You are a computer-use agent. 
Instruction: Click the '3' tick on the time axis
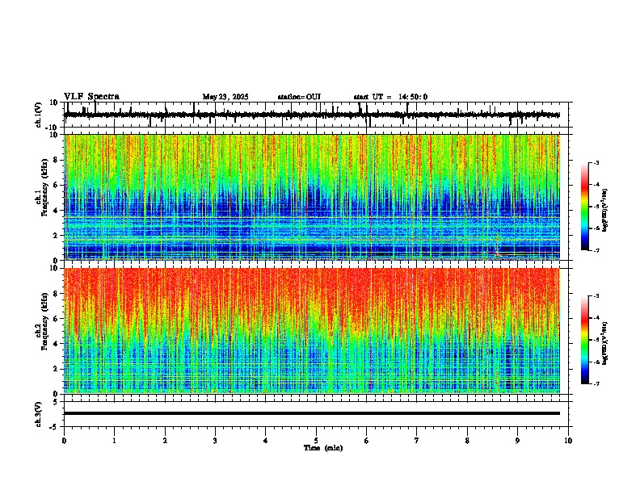215,441
